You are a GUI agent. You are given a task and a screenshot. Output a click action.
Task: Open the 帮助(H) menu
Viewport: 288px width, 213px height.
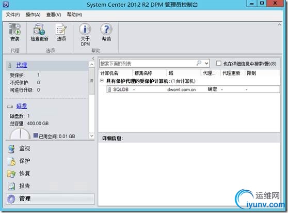(74, 14)
